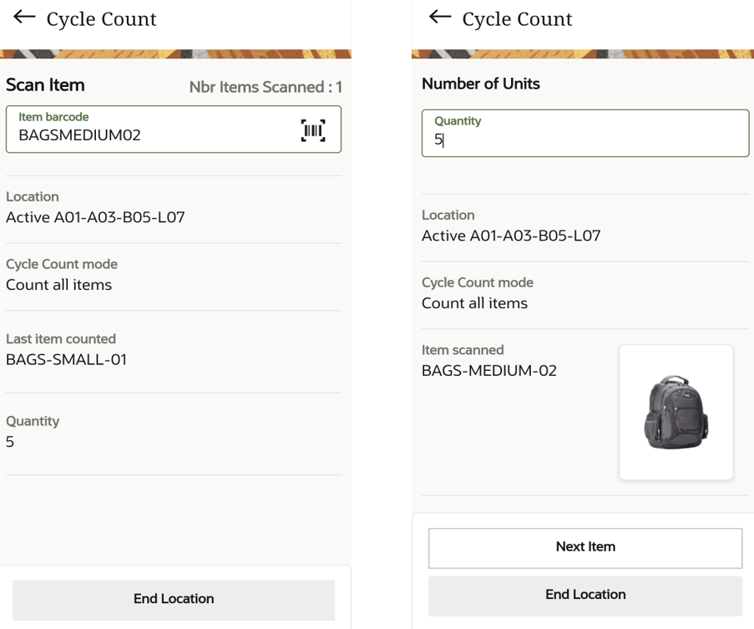Open the backpack item thumbnail
Screen dimensions: 754x629
(x=676, y=412)
